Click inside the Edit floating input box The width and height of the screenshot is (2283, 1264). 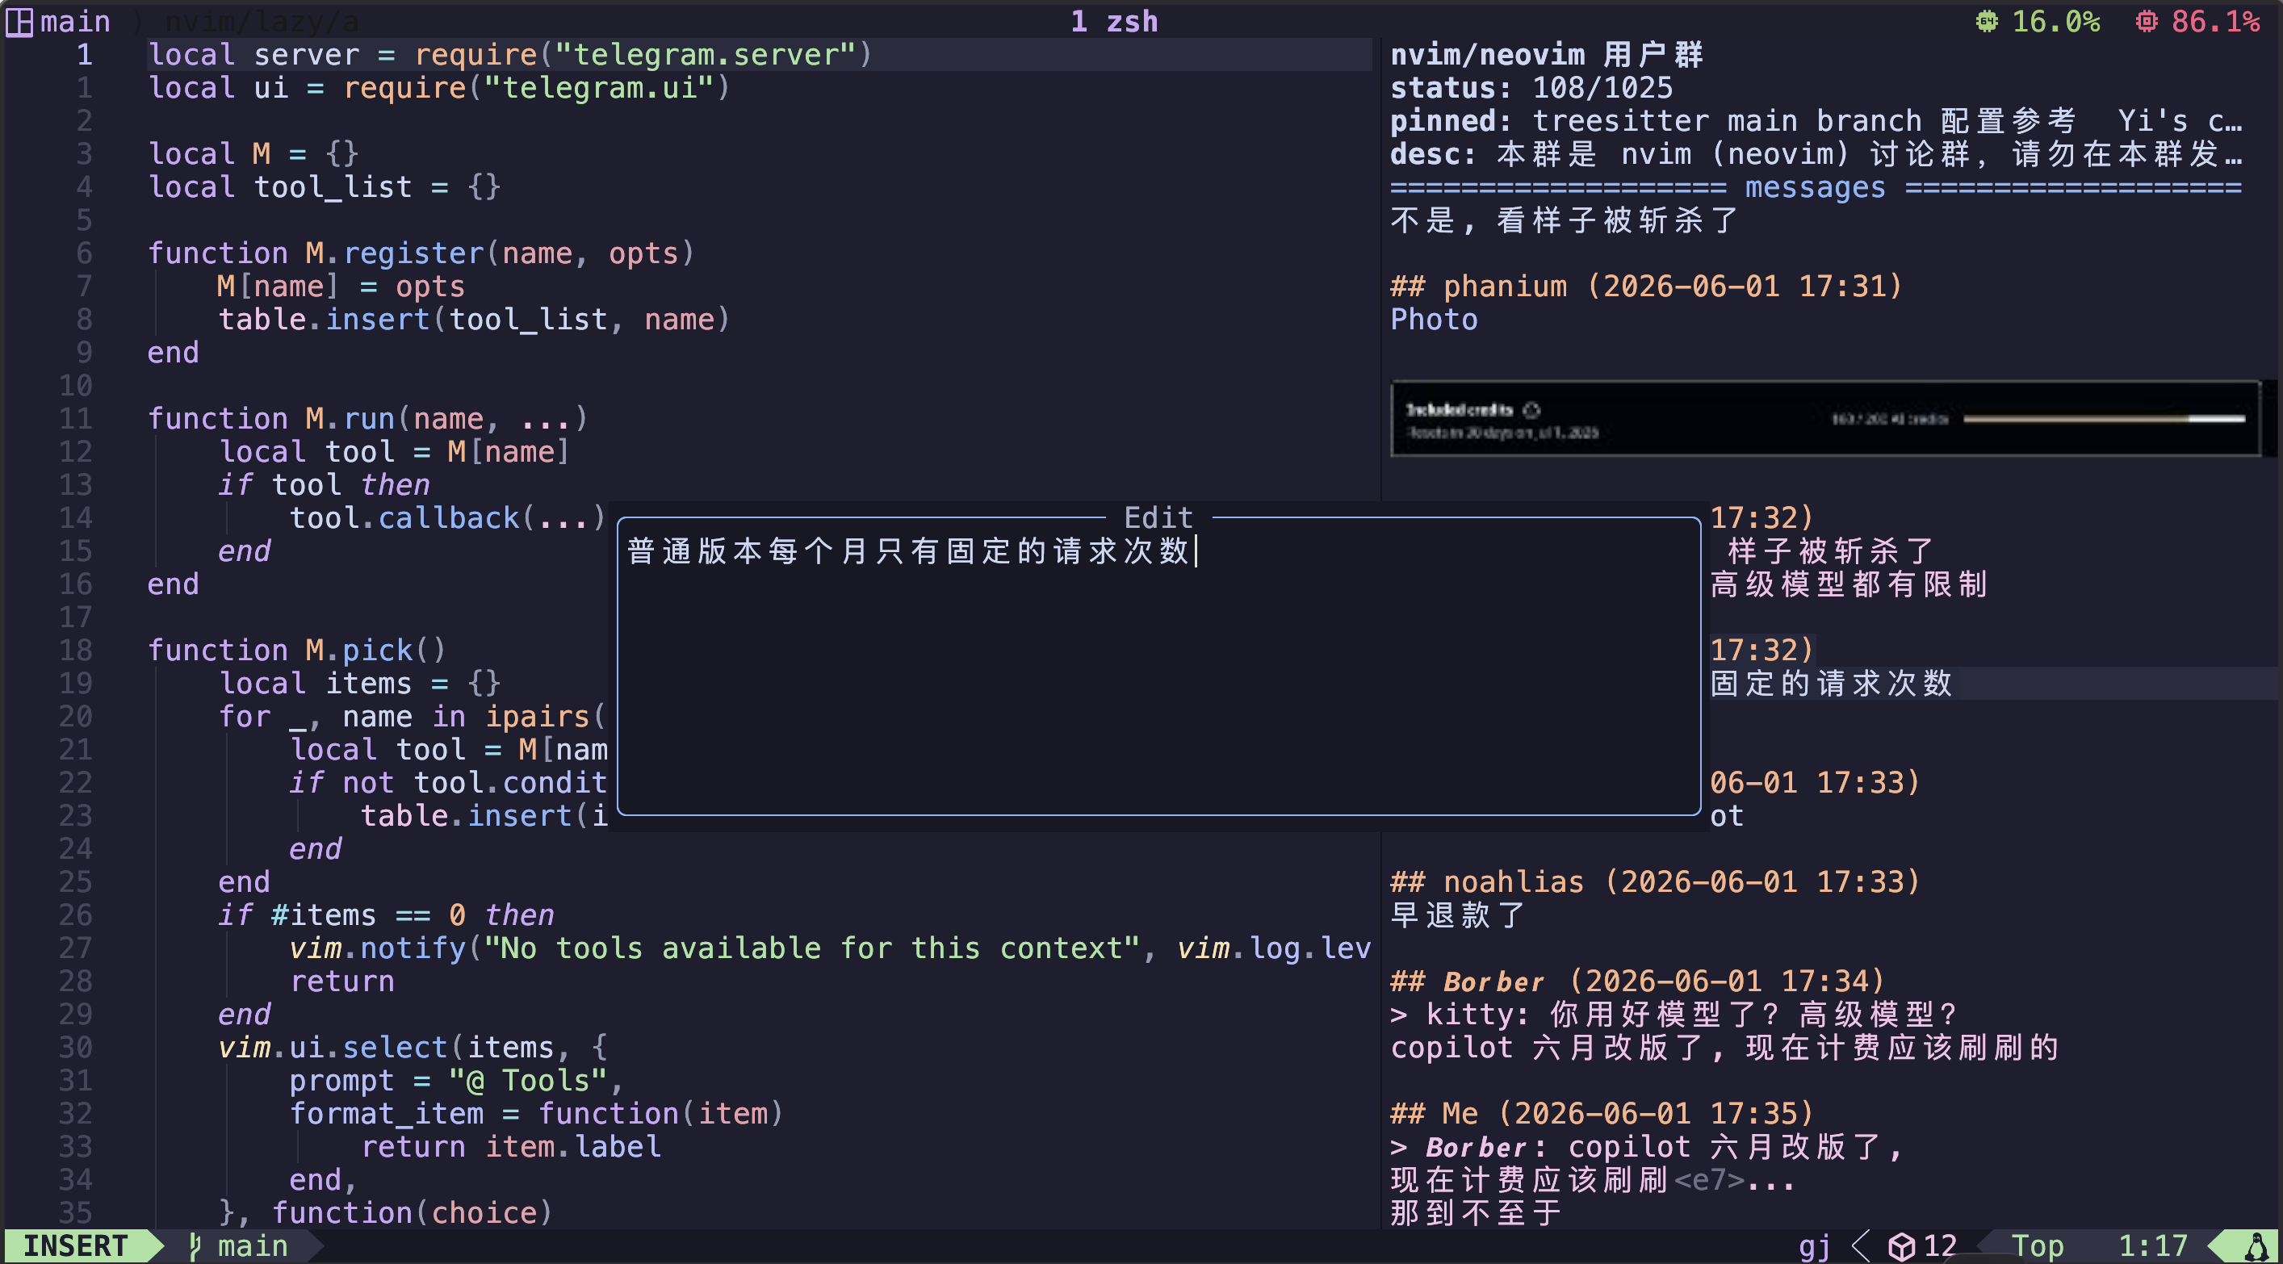(1158, 666)
